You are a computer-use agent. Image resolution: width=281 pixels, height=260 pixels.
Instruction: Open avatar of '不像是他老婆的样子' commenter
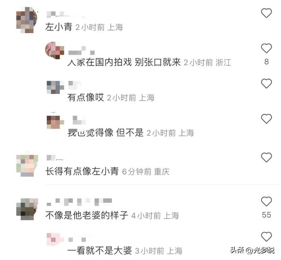click(x=27, y=209)
